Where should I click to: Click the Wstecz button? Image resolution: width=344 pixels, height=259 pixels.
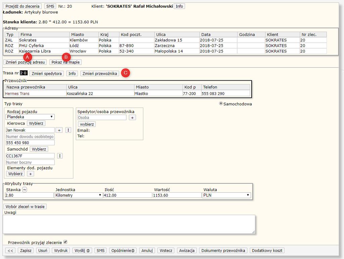point(166,251)
